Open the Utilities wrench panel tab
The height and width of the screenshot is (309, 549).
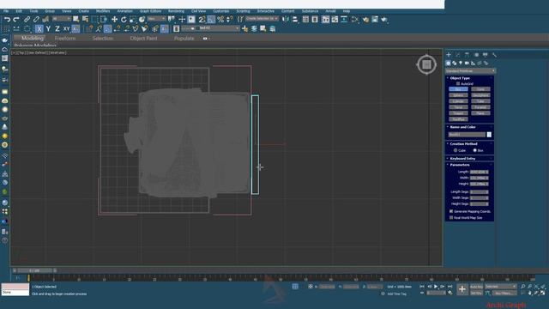click(x=494, y=55)
